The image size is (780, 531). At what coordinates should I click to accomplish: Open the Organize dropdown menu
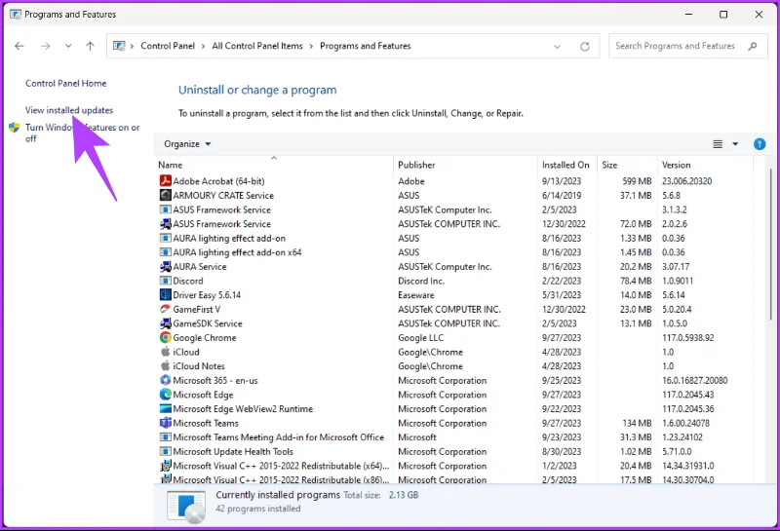click(x=187, y=144)
